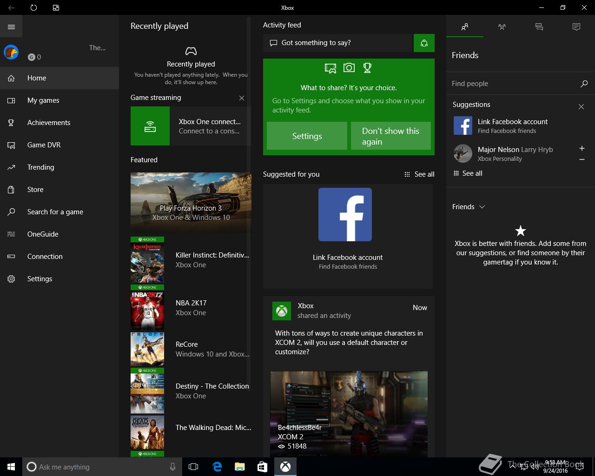Open Windows Store from taskbar
This screenshot has width=595, height=476.
point(262,467)
